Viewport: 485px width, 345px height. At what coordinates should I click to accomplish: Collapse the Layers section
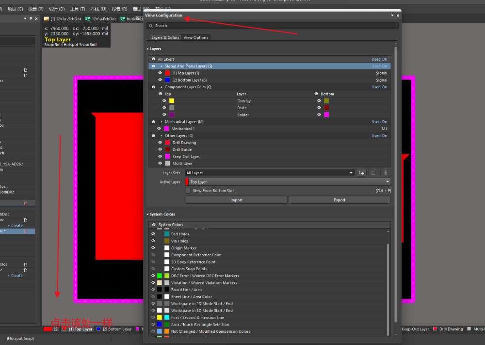[x=147, y=49]
